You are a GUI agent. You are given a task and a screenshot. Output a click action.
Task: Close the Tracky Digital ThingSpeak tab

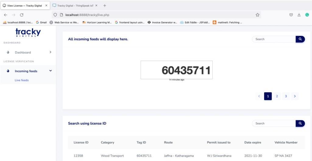click(96, 5)
